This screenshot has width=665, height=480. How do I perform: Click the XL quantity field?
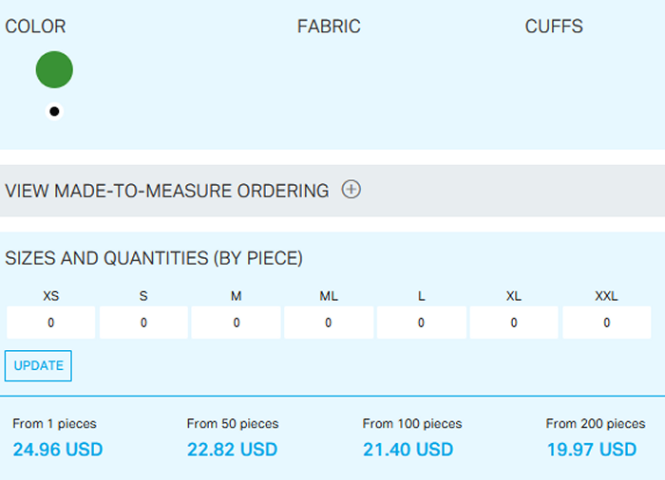(x=514, y=323)
